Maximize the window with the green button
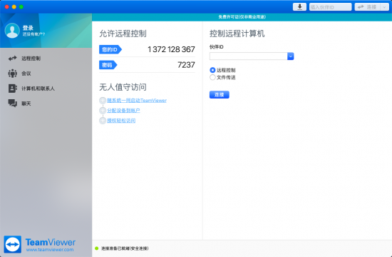 coord(21,6)
